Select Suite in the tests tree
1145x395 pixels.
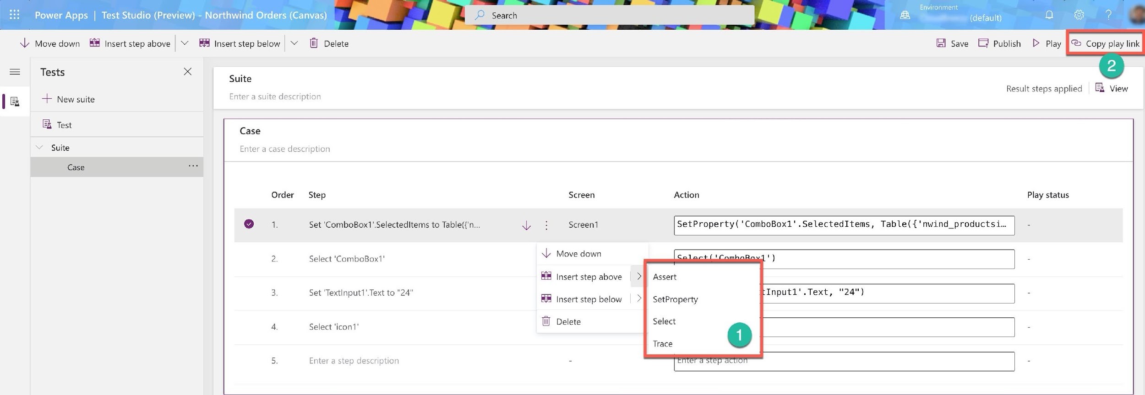point(60,147)
